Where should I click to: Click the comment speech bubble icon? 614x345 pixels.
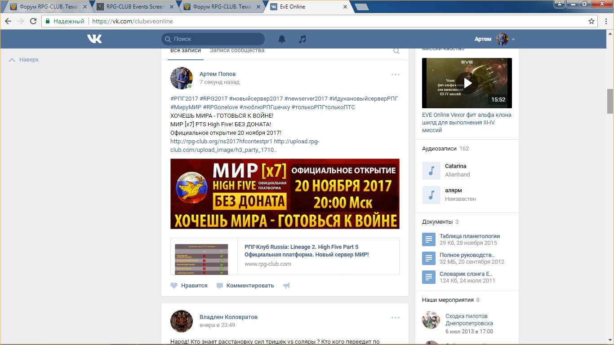tap(220, 286)
